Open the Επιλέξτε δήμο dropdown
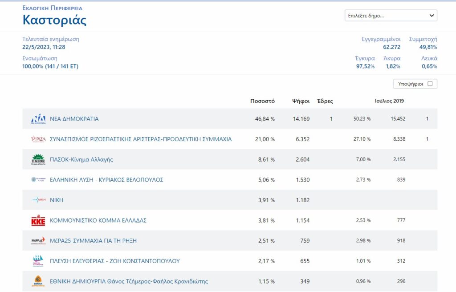This screenshot has height=292, width=456. [391, 16]
